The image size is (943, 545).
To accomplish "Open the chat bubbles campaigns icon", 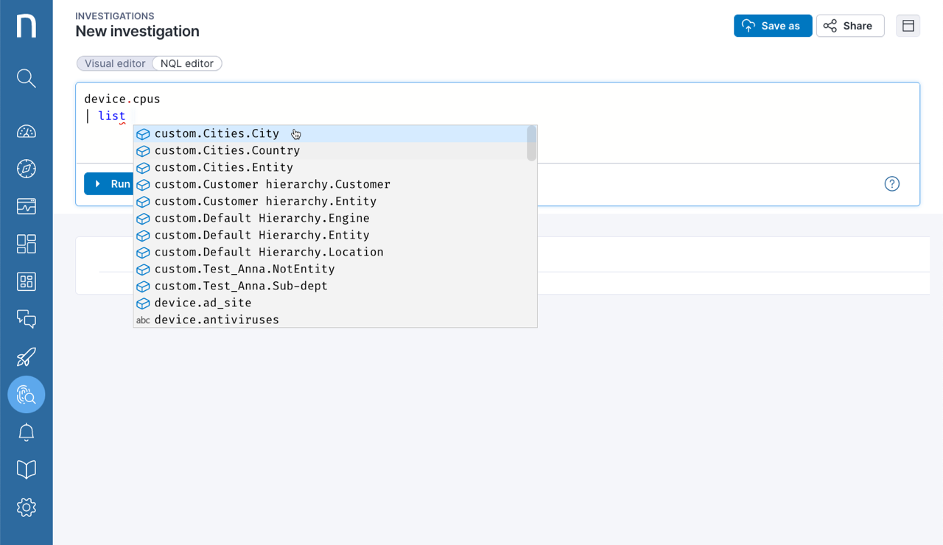I will tap(27, 319).
